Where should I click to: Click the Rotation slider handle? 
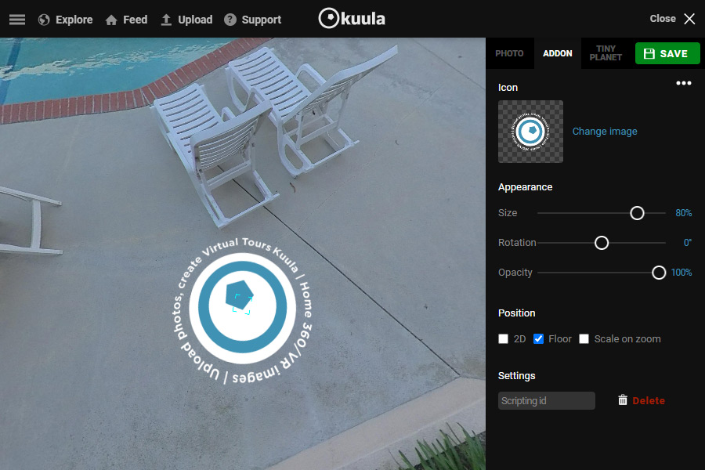(x=601, y=243)
